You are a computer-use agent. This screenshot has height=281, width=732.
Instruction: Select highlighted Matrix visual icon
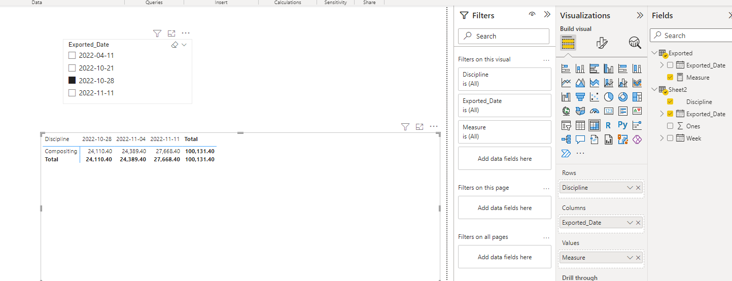595,125
